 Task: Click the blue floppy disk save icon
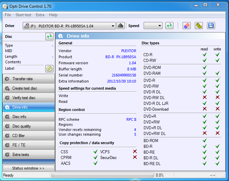point(211,26)
